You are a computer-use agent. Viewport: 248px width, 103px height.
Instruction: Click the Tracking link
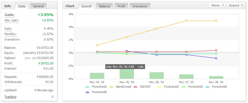tap(10, 97)
